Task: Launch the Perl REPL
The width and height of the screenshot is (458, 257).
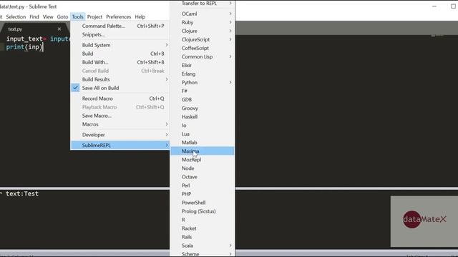Action: pyautogui.click(x=203, y=186)
